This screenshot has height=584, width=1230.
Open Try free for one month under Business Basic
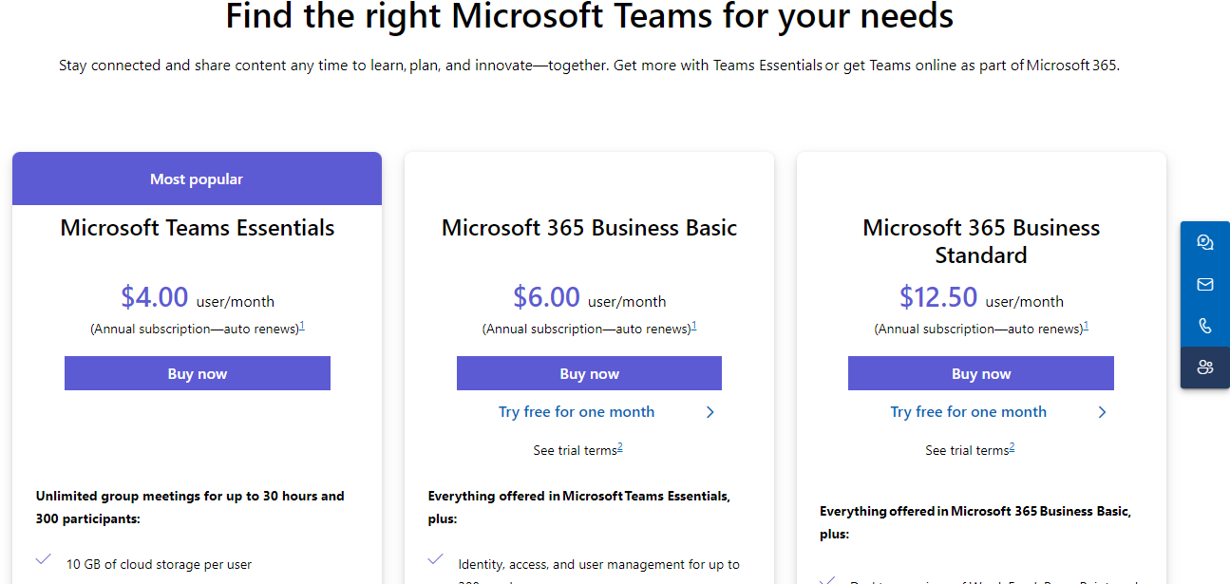(577, 411)
